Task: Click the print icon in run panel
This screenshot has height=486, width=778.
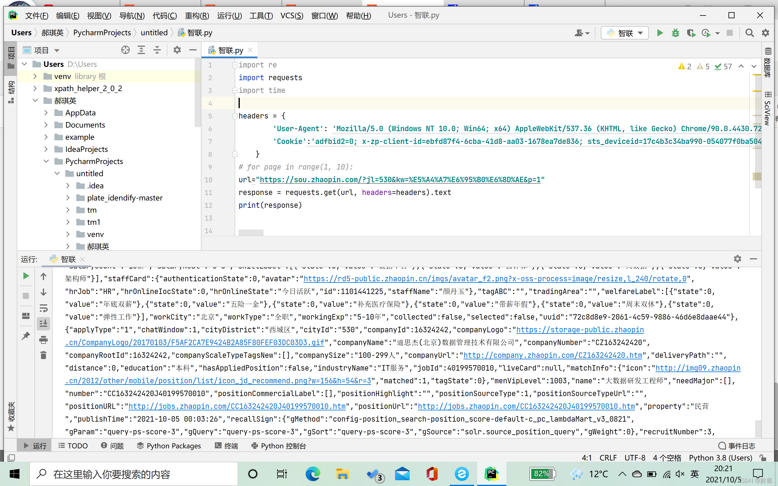Action: tap(43, 340)
